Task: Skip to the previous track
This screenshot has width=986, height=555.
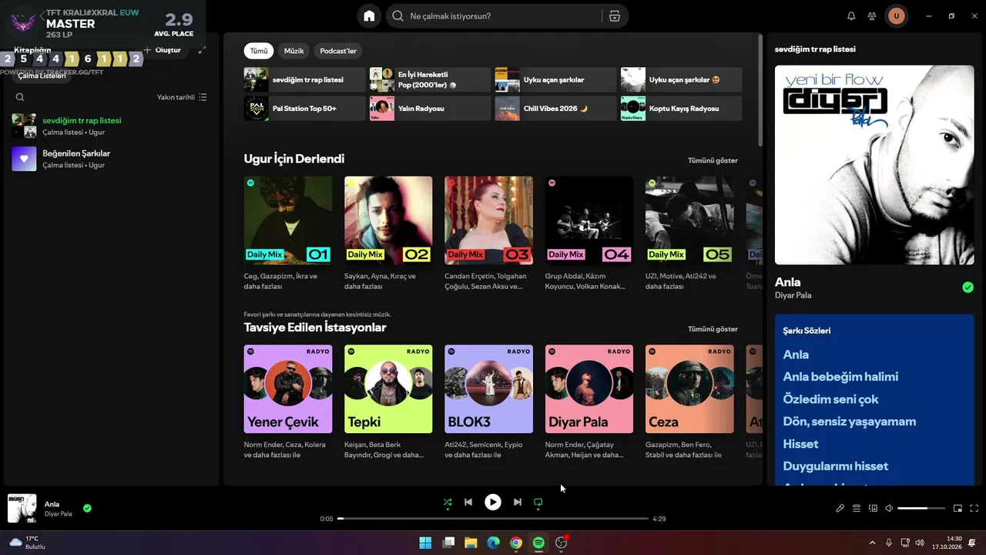Action: click(x=468, y=503)
